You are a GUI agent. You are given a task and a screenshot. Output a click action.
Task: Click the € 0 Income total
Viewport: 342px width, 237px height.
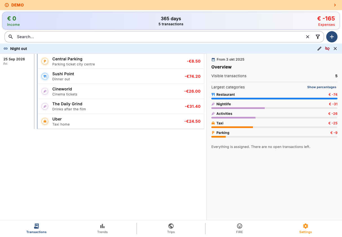13,21
